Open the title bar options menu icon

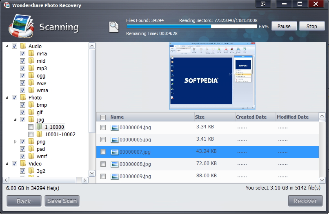(x=263, y=4)
